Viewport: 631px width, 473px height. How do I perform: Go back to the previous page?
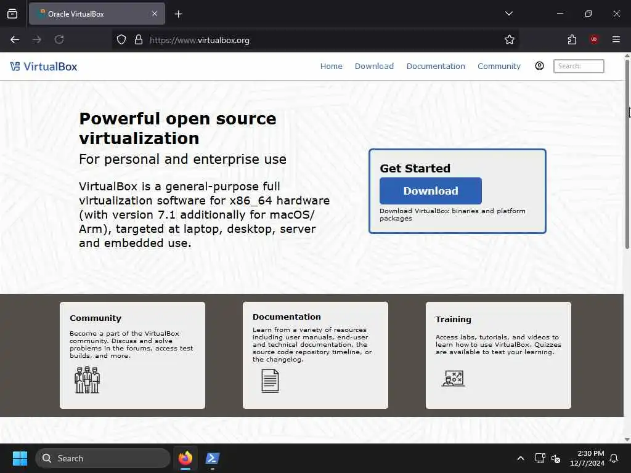tap(15, 39)
